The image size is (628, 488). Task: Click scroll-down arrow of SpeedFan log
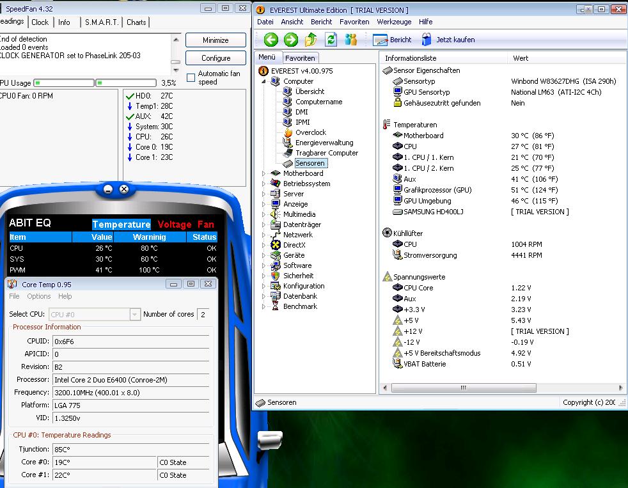(x=176, y=70)
